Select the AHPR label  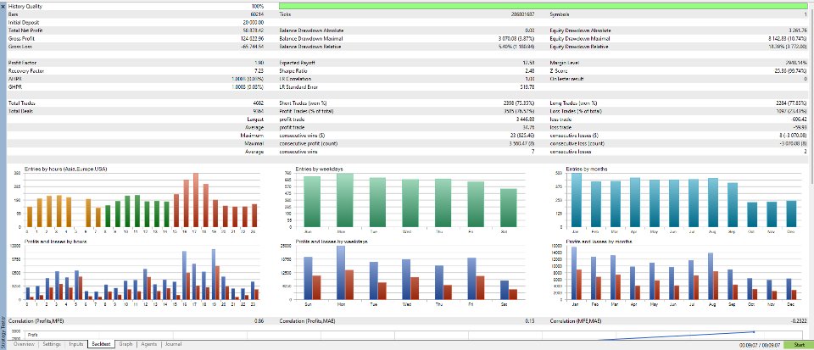pyautogui.click(x=15, y=79)
